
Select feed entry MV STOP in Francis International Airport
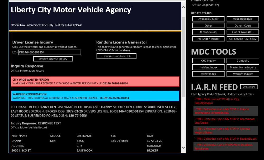[x=225, y=111]
